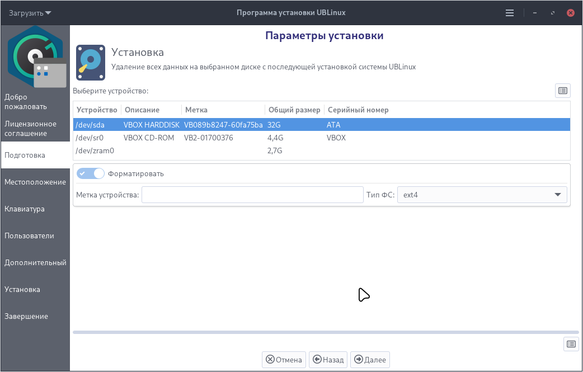
Task: Expand the Тип ФС ext4 combo box
Action: [x=482, y=195]
